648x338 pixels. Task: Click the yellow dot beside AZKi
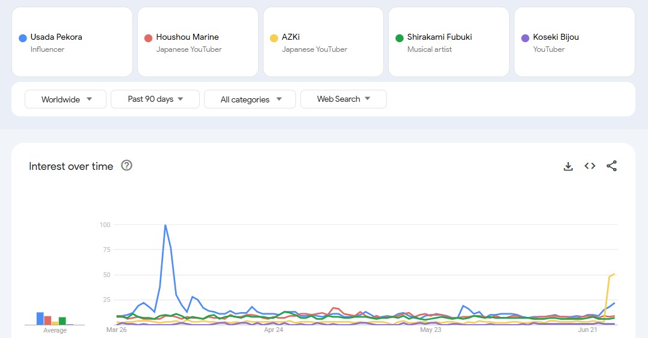274,38
